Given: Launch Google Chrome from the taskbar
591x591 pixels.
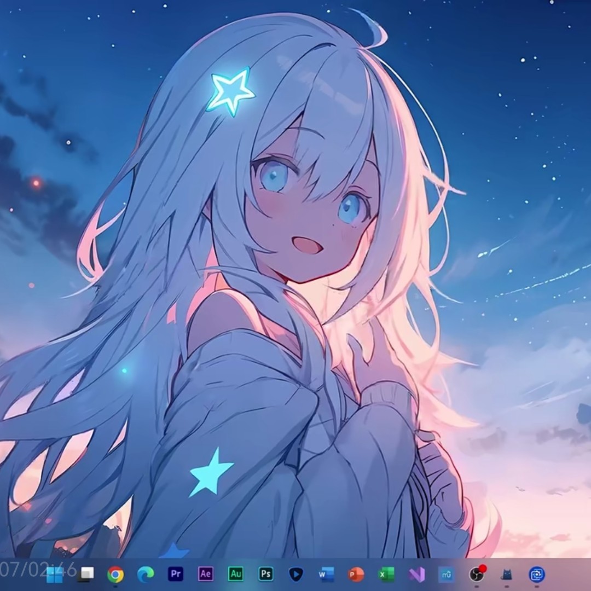Looking at the screenshot, I should [x=115, y=574].
